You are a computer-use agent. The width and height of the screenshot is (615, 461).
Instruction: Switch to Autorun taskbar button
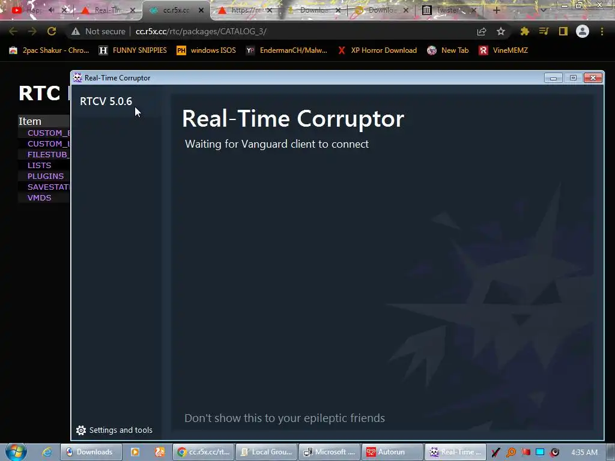click(x=392, y=452)
